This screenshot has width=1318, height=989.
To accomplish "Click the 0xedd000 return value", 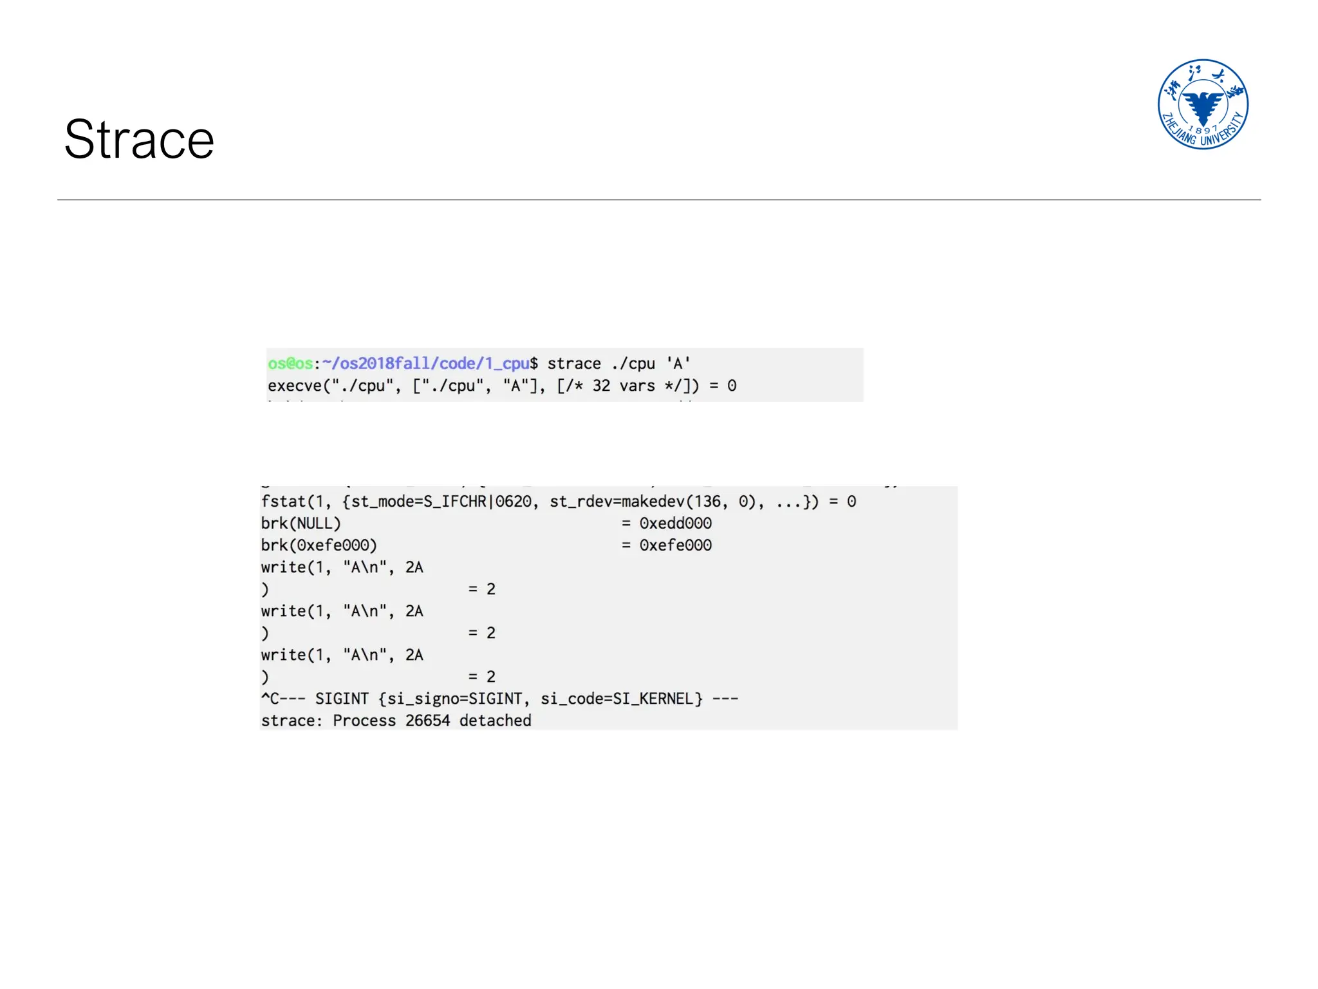I will tap(675, 523).
